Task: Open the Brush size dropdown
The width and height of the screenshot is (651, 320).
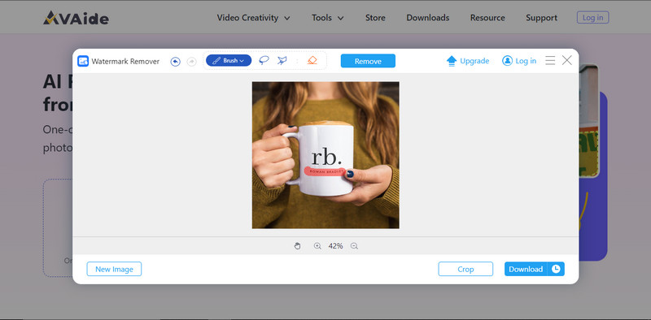Action: click(x=229, y=61)
